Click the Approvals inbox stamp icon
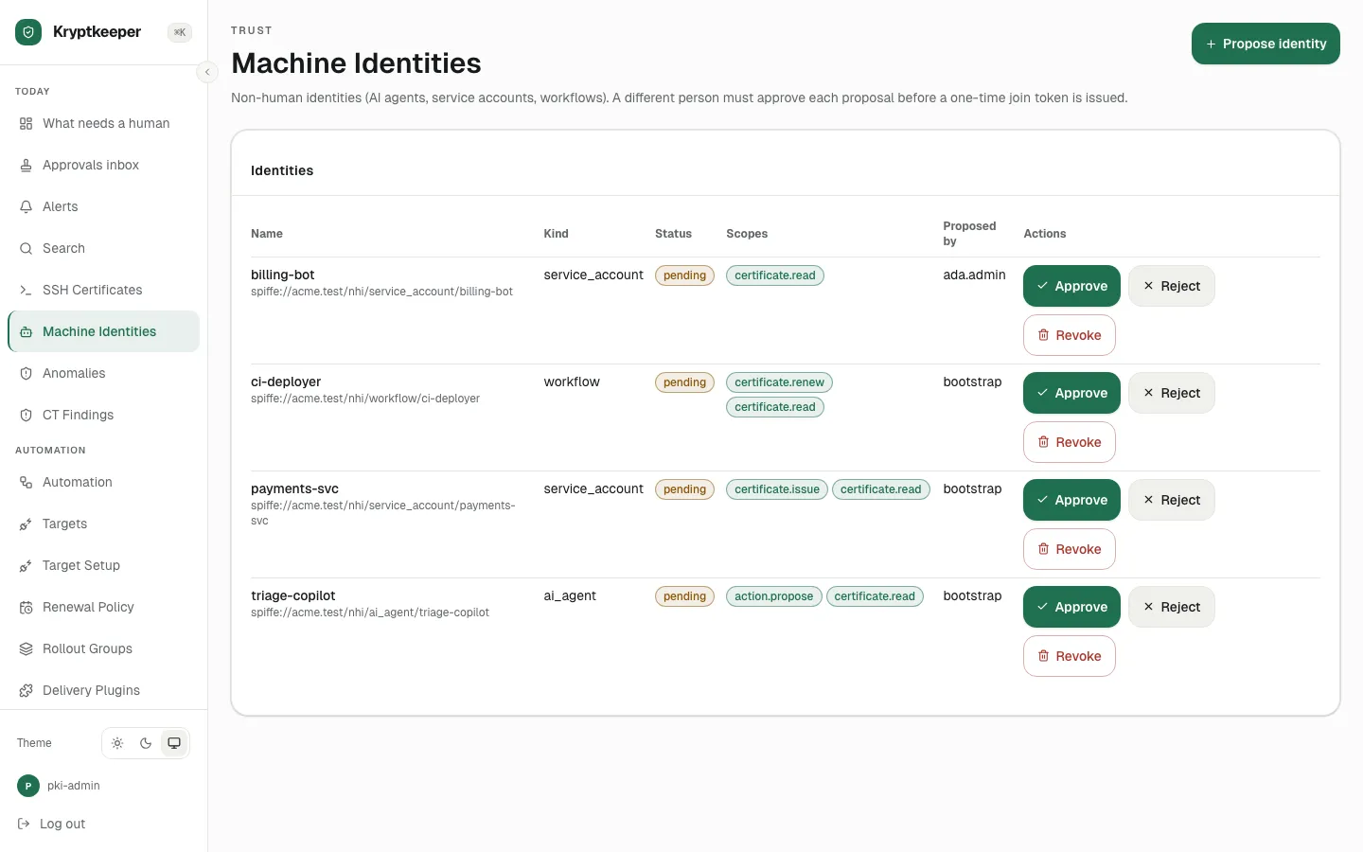Viewport: 1363px width, 852px height. 27,165
